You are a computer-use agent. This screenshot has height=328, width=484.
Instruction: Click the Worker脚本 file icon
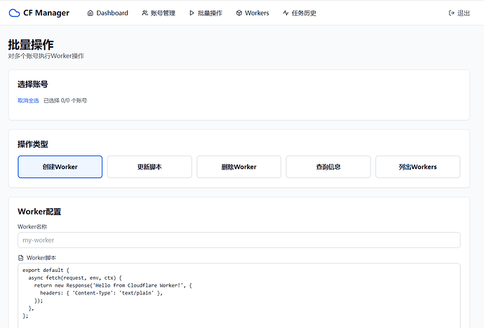[20, 258]
